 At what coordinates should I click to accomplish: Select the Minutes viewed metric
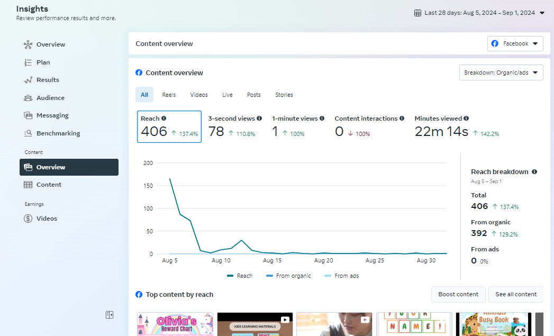[457, 127]
